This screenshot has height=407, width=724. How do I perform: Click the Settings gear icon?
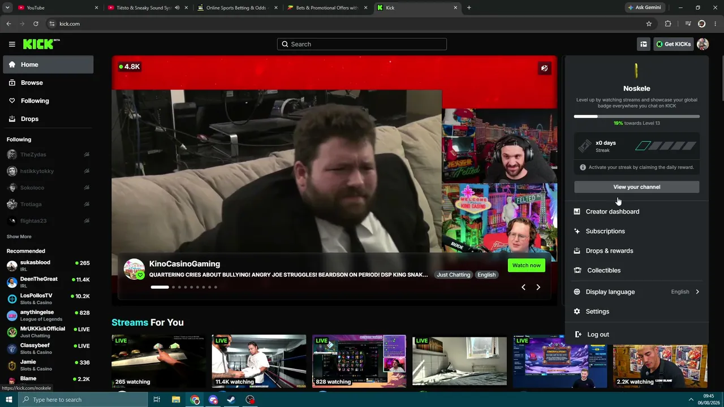pyautogui.click(x=577, y=311)
